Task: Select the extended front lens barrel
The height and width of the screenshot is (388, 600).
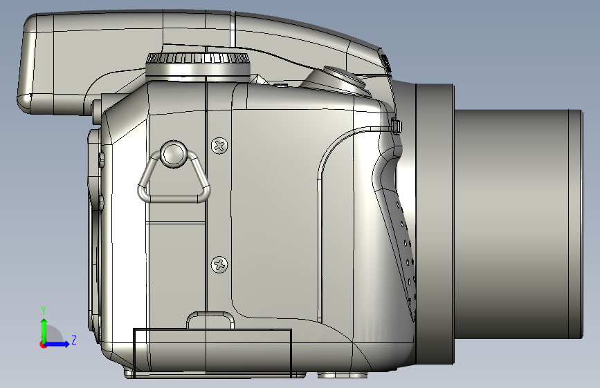Action: 518,224
